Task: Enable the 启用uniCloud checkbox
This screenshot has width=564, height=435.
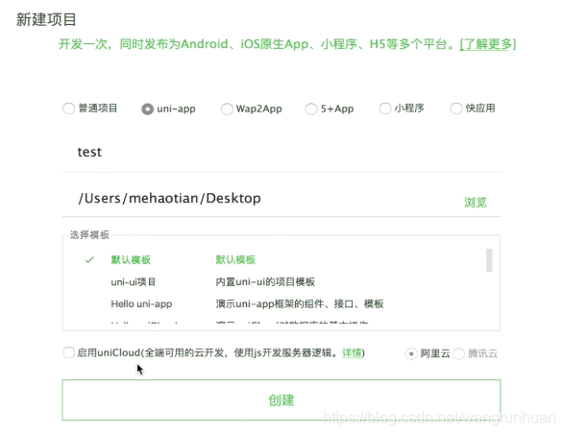Action: tap(69, 352)
